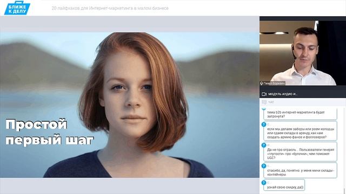Click the microphone icon beside Павел Боревич name
Screen dimensions: 346x194
[261, 84]
